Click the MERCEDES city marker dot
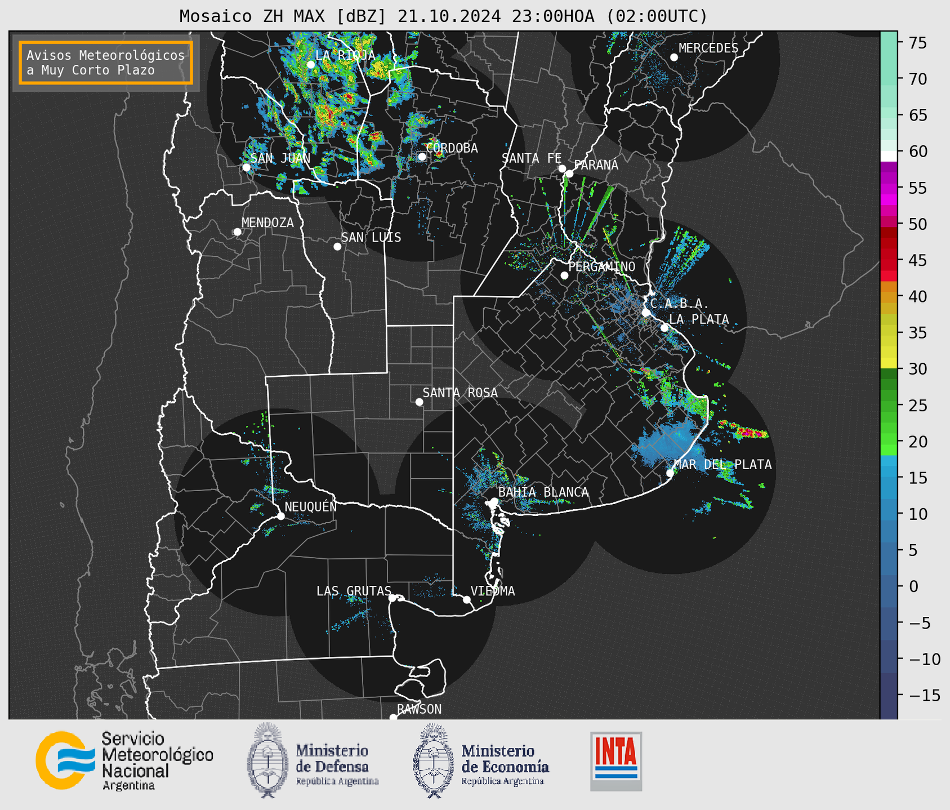 tap(674, 57)
